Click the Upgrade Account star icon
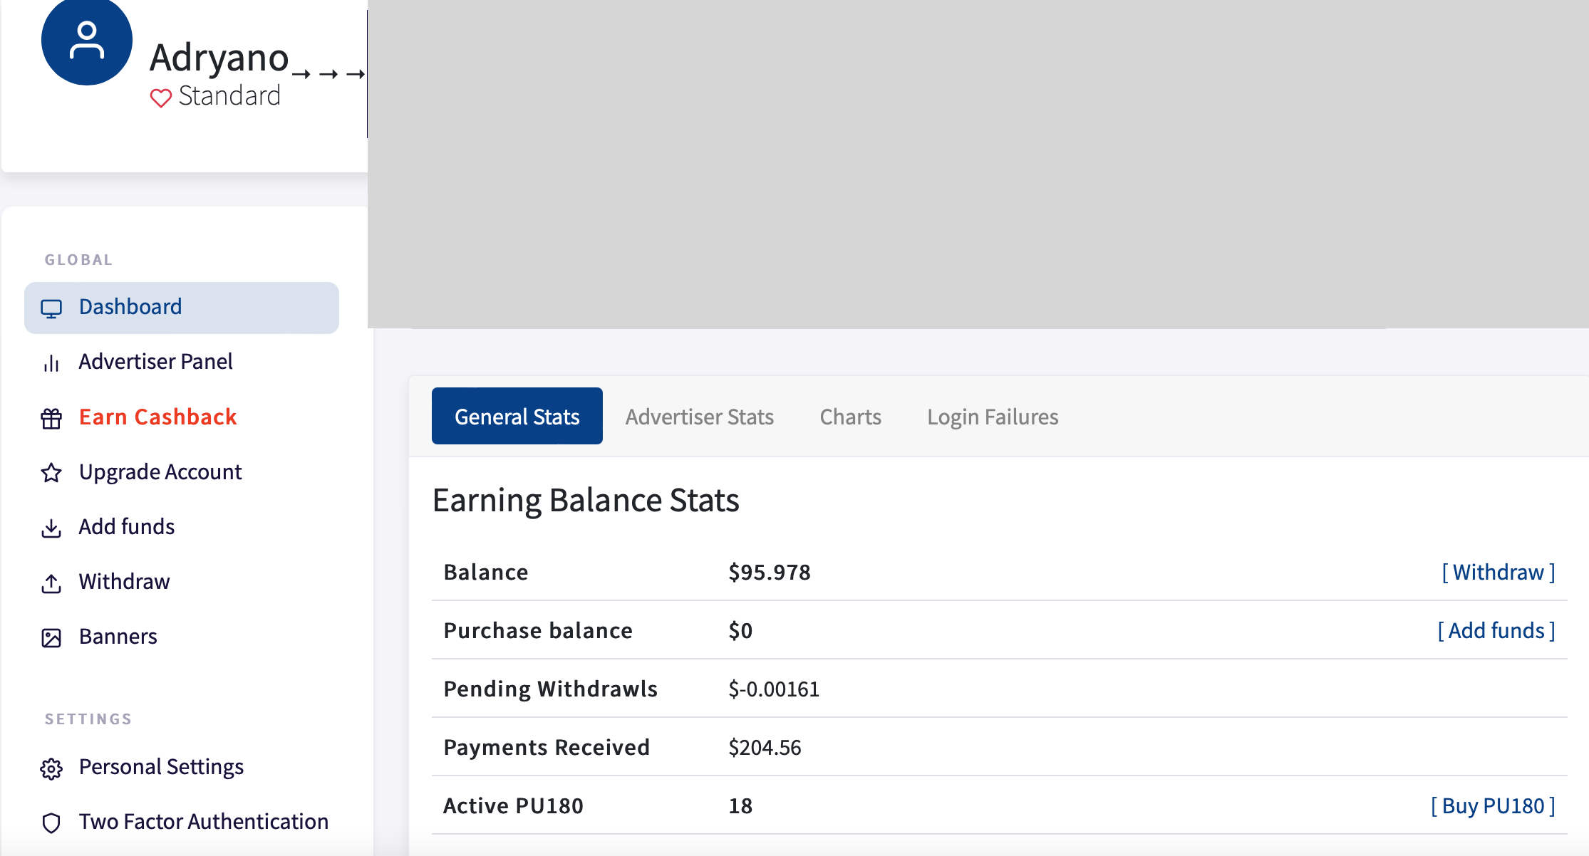The image size is (1589, 856). (x=51, y=473)
